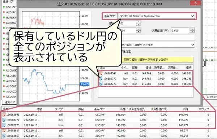Close the order dialog with the X button
This screenshot has height=139, width=217.
(195, 3)
